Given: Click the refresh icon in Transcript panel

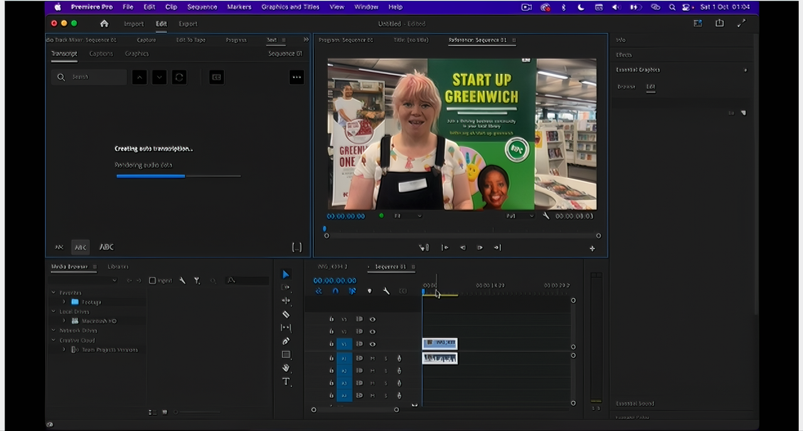Looking at the screenshot, I should (x=179, y=77).
